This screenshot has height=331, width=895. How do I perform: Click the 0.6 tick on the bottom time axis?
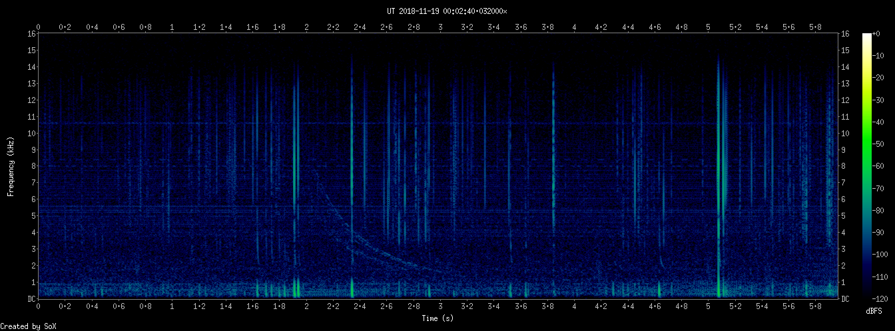coord(119,306)
